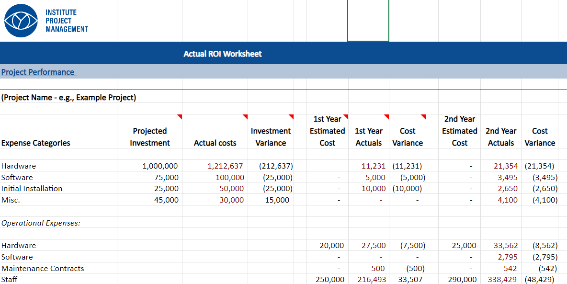Click the 2nd Year Actuals value 4,100
567x284 pixels.
(x=508, y=200)
